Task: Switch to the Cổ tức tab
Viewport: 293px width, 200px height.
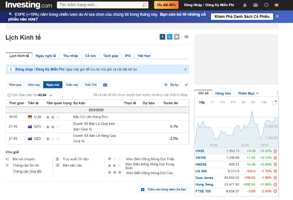Action: click(x=90, y=56)
